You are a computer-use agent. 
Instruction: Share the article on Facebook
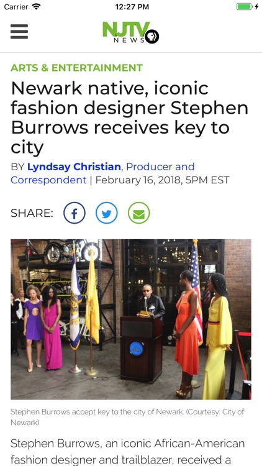pos(75,212)
